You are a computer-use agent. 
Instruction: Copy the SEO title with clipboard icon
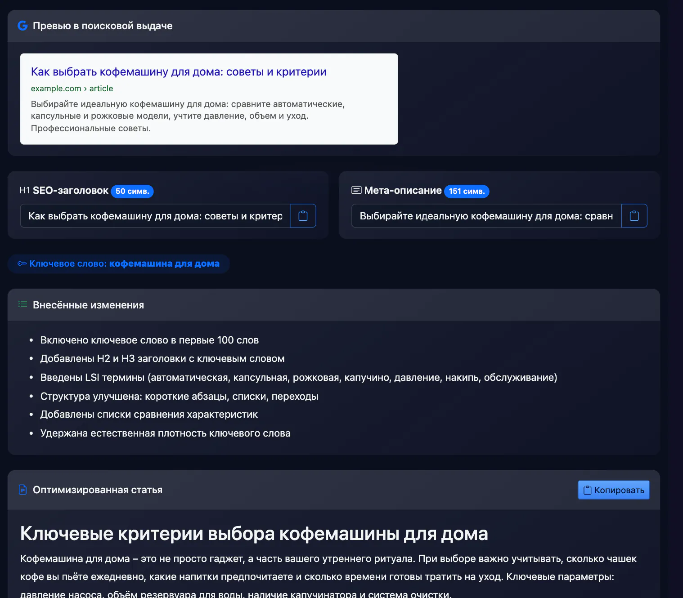pos(303,216)
